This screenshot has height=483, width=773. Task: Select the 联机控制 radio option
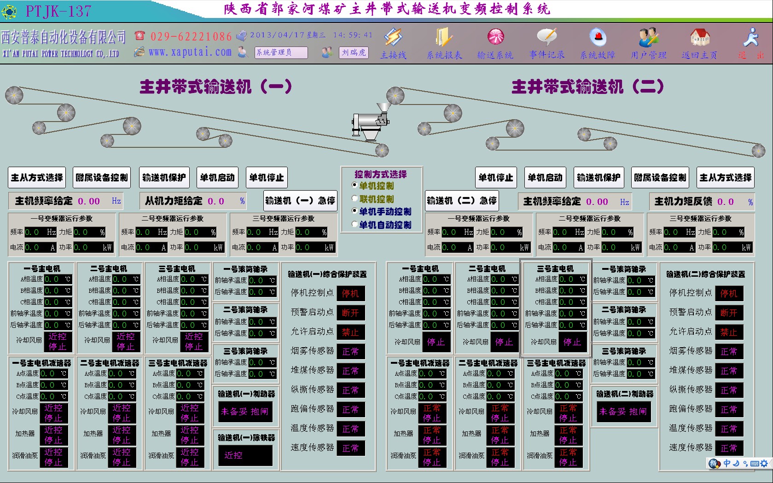(355, 198)
